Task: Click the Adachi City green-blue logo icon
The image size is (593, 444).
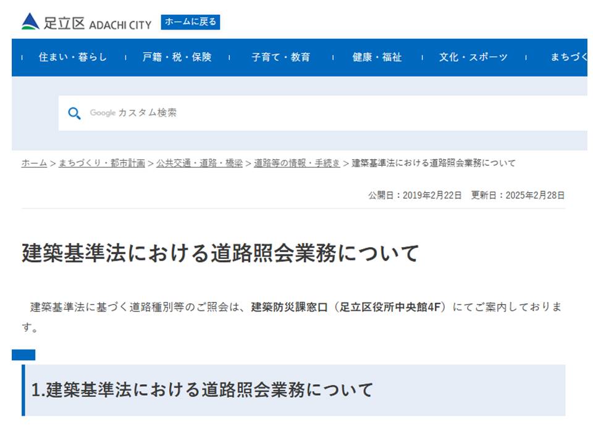Action: 30,22
